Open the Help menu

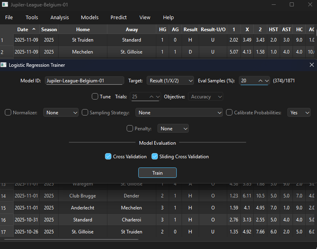click(x=168, y=17)
